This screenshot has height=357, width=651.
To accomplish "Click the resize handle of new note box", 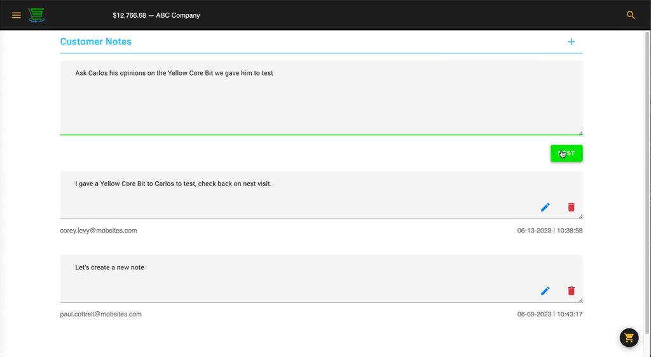I will [x=580, y=132].
